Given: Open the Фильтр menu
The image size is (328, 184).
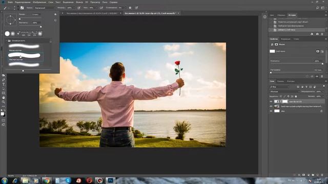Looking at the screenshot, I should [x=79, y=2].
